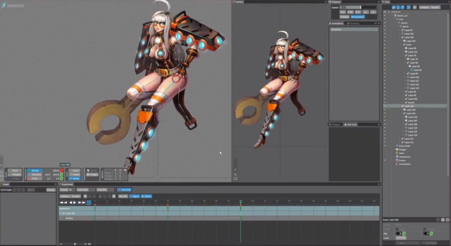
Task: Click Expand in the dopesheet toolbar
Action: click(76, 196)
